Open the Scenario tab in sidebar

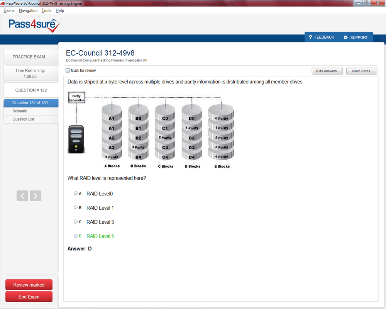click(20, 111)
